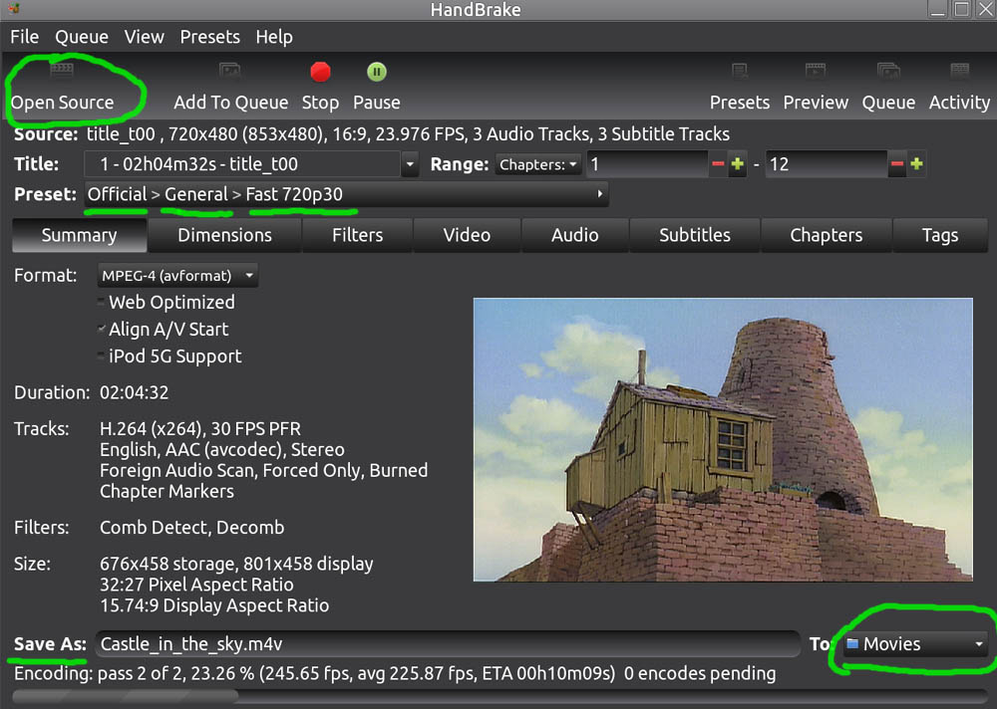This screenshot has height=709, width=997.
Task: Open the File menu
Action: tap(24, 37)
